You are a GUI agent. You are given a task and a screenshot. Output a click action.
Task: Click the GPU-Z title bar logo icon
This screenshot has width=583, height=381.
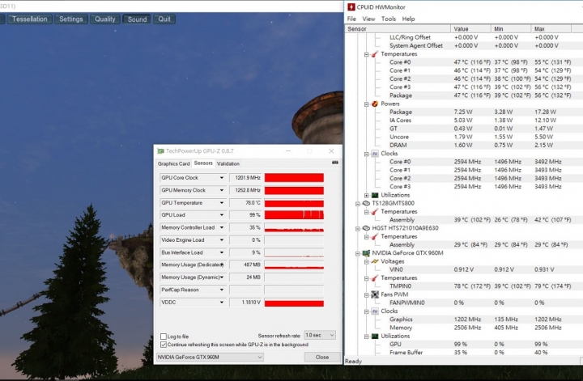[x=160, y=151]
